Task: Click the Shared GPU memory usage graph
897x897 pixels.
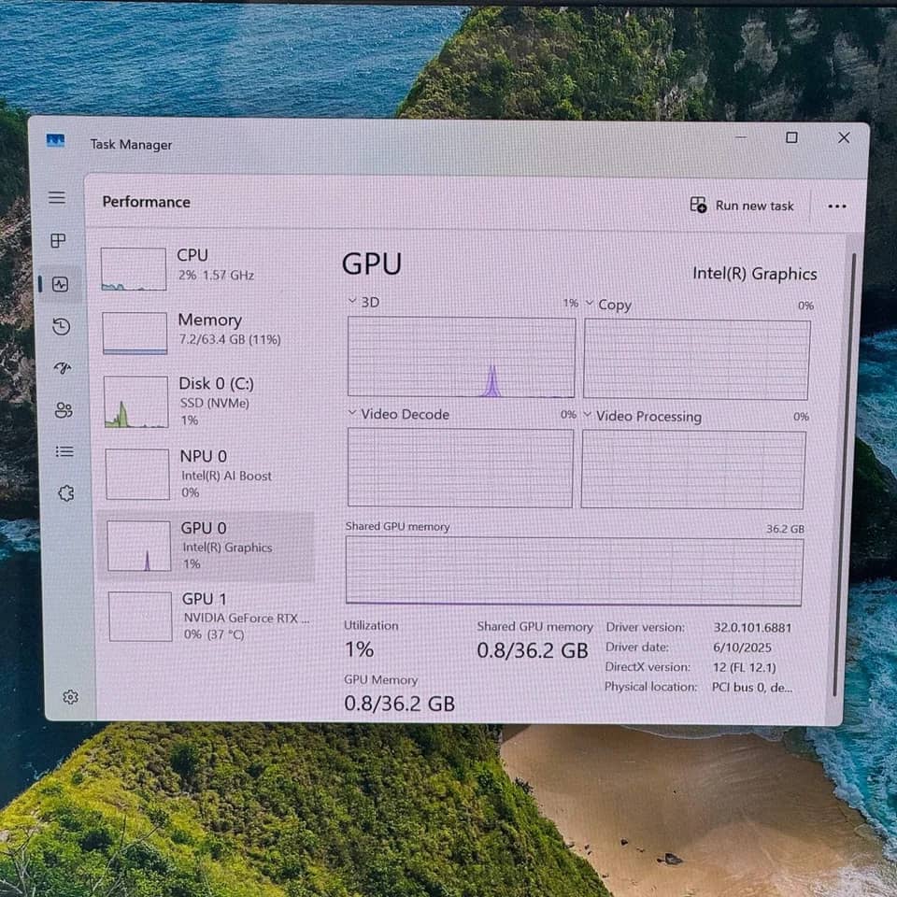Action: [x=574, y=571]
